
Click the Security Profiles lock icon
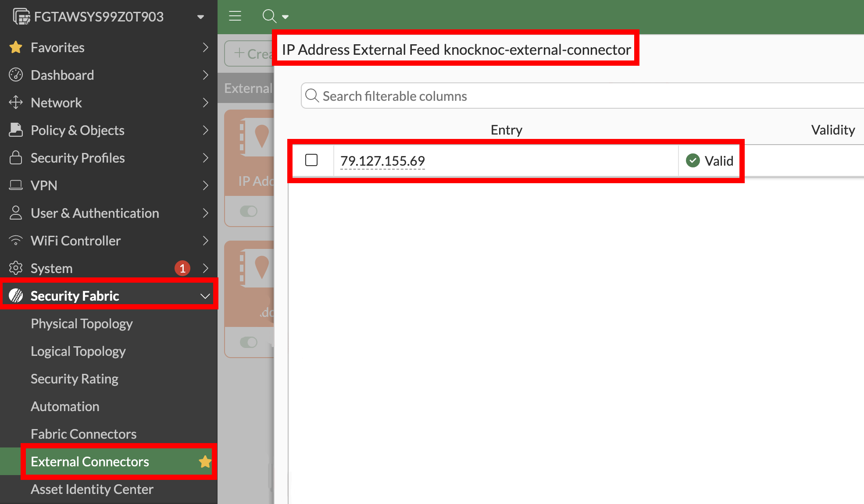pos(16,158)
